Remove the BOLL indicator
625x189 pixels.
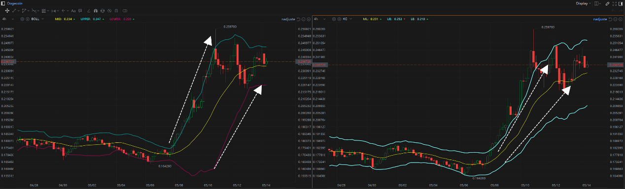[x=28, y=19]
